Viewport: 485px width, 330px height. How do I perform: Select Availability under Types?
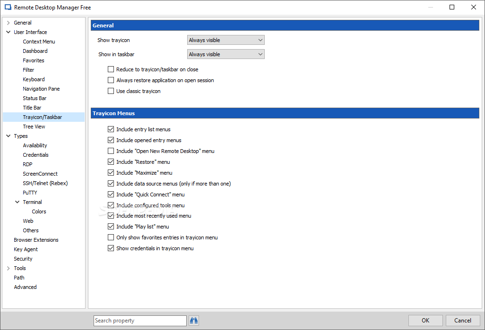(x=35, y=145)
